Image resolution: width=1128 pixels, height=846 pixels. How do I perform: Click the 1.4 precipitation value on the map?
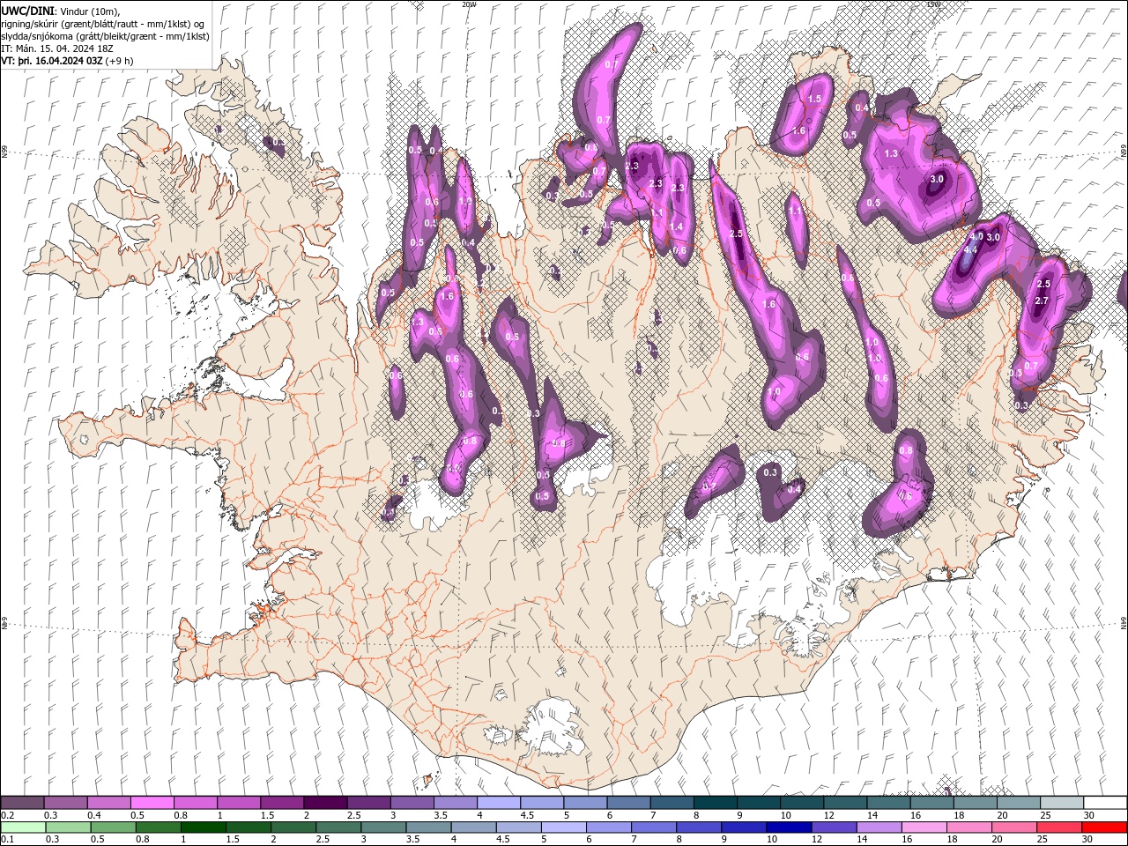676,227
